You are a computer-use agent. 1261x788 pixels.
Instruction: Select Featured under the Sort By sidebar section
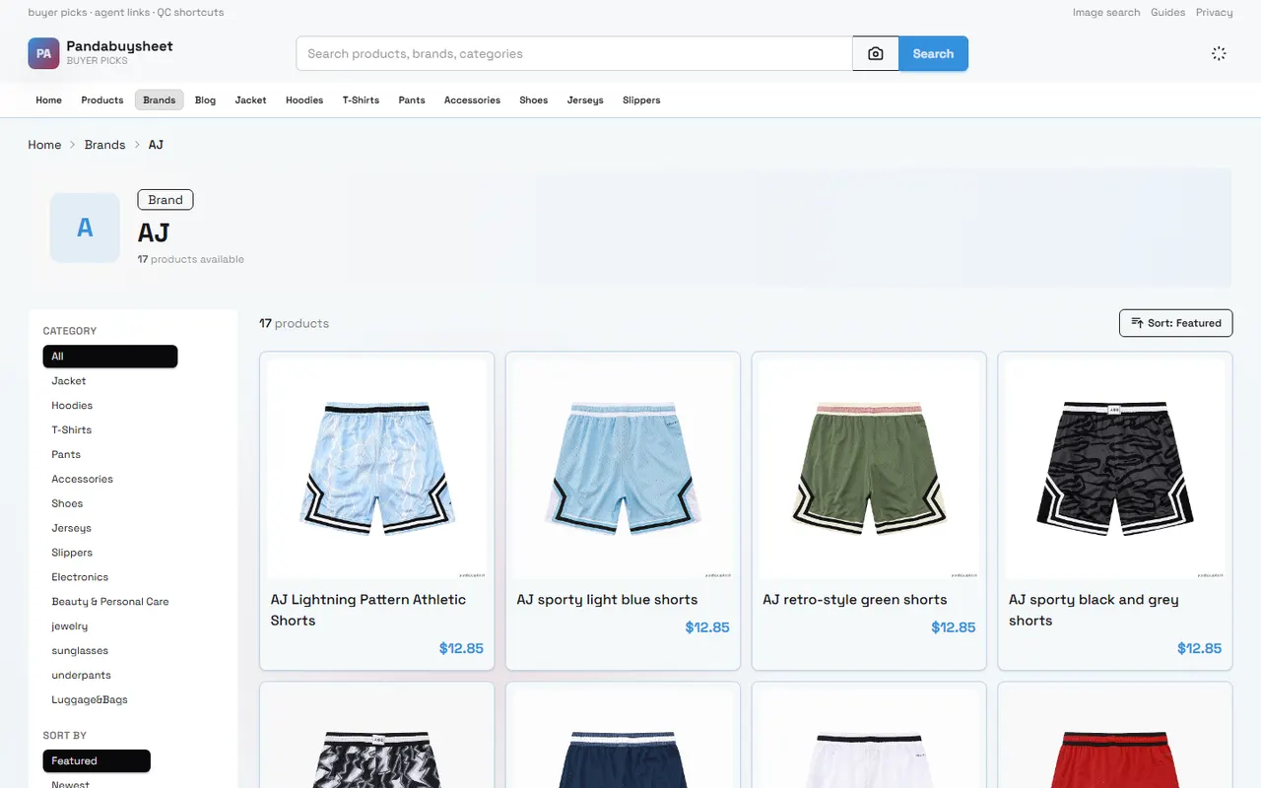(x=97, y=761)
